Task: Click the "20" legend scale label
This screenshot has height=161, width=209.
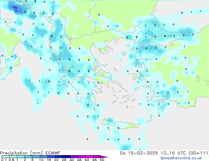Action: click(x=56, y=160)
